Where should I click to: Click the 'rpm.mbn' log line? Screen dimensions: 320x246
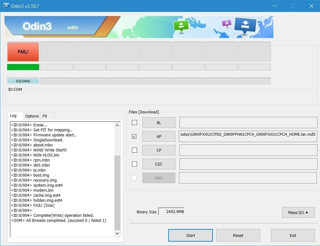[30, 160]
